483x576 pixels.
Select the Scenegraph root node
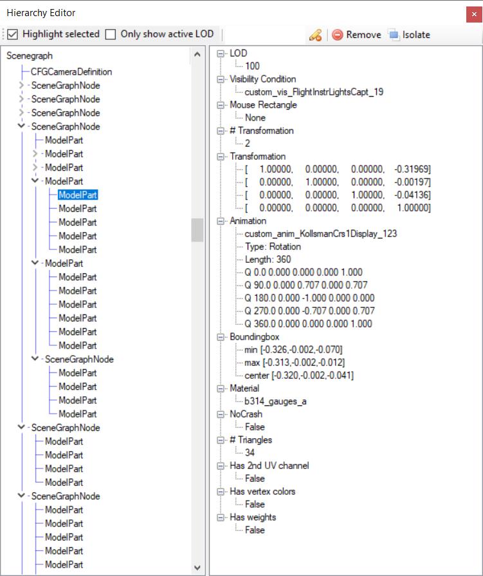coord(30,56)
